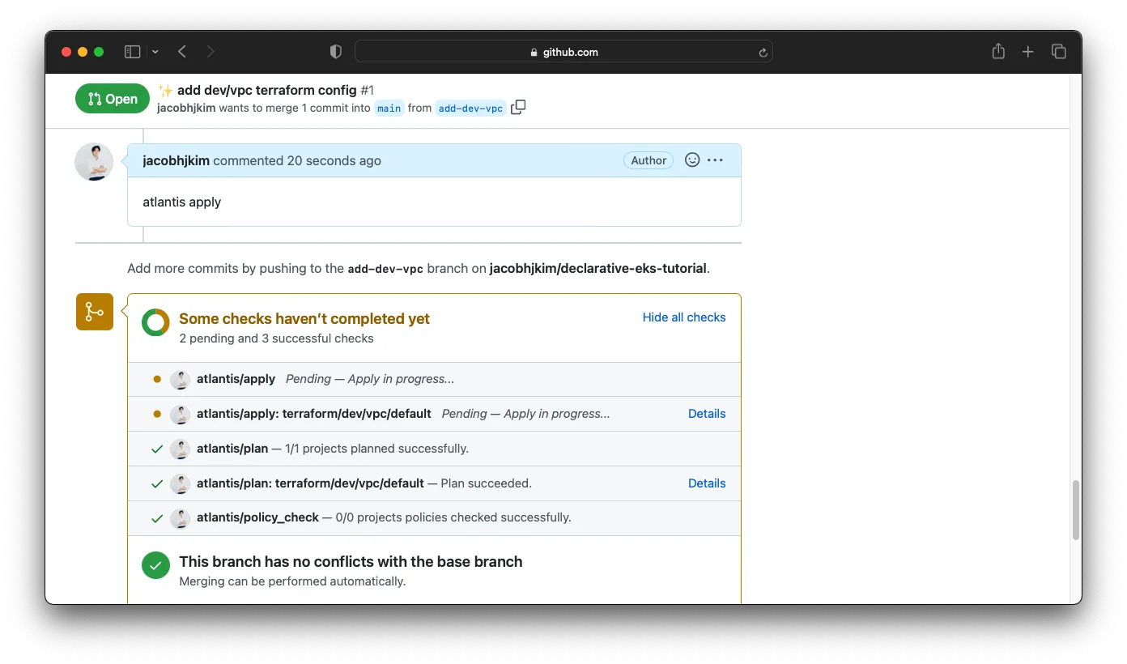Viewport: 1127px width, 664px height.
Task: Expand the sidebar chevron dropdown in toolbar
Action: tap(155, 52)
